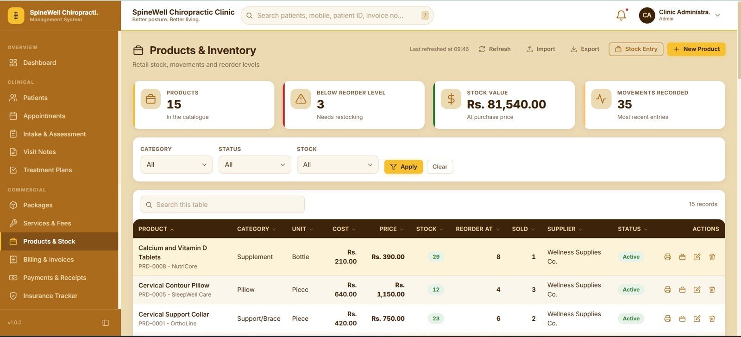The height and width of the screenshot is (337, 741).
Task: Click delete trash icon for Cervical Contour Pillow
Action: point(712,290)
